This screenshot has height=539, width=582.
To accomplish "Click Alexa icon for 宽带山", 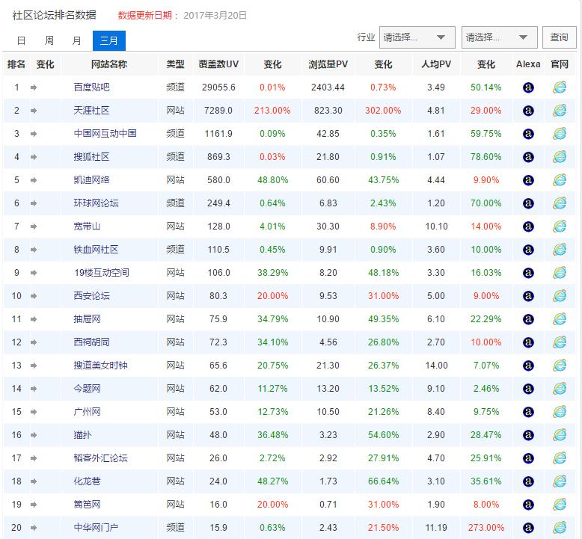I will [x=528, y=227].
